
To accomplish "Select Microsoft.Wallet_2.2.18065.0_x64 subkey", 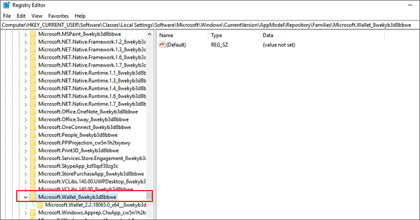I will point(95,205).
